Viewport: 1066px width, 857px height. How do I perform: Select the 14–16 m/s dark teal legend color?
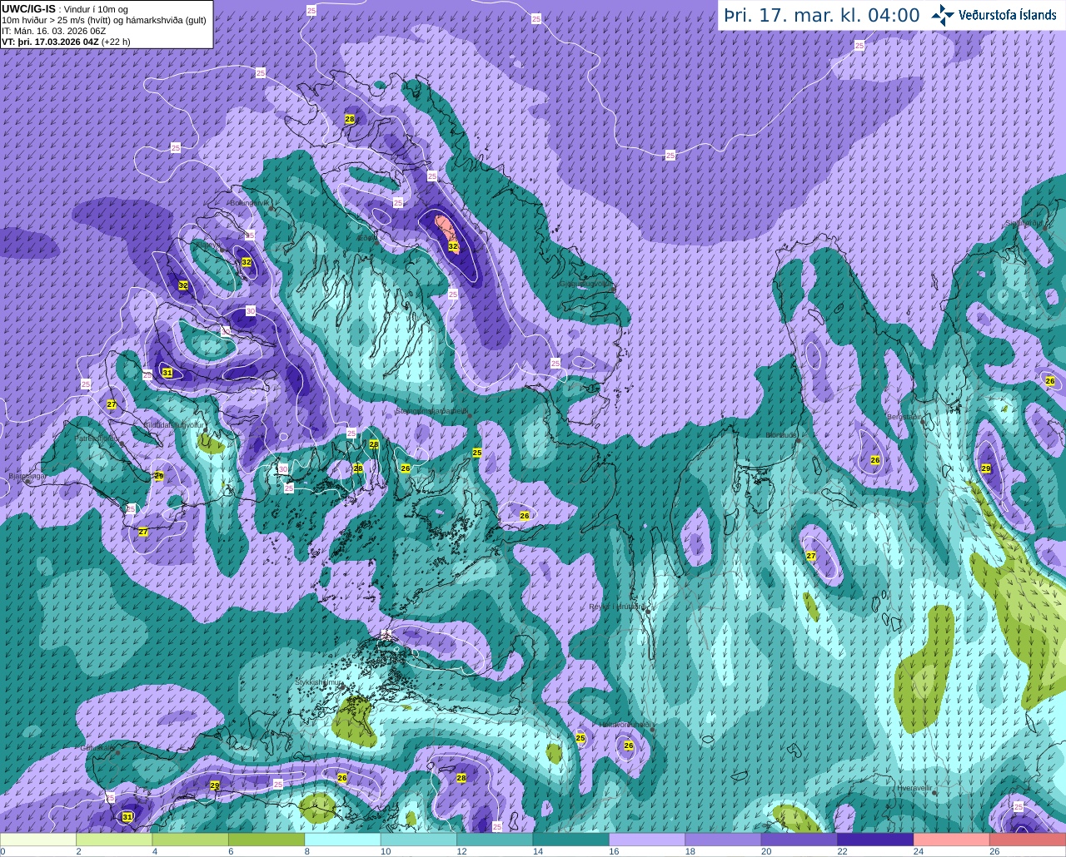pyautogui.click(x=571, y=840)
